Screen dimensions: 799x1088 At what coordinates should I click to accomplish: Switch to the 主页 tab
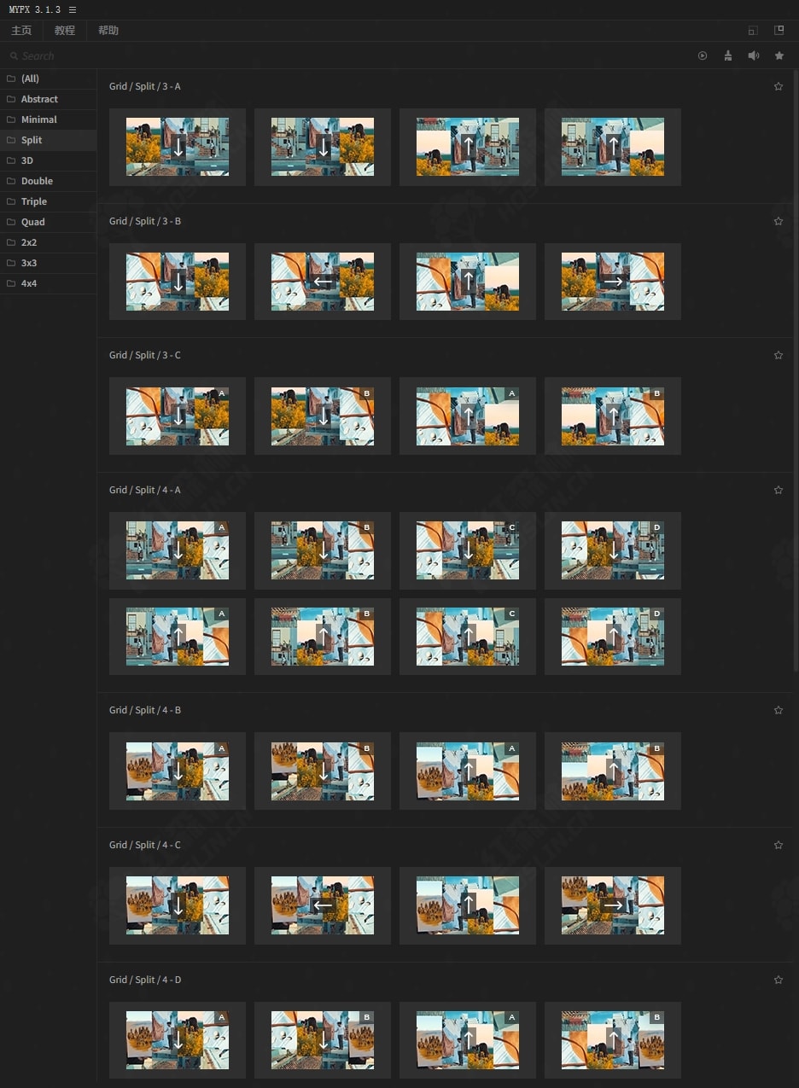pos(21,31)
